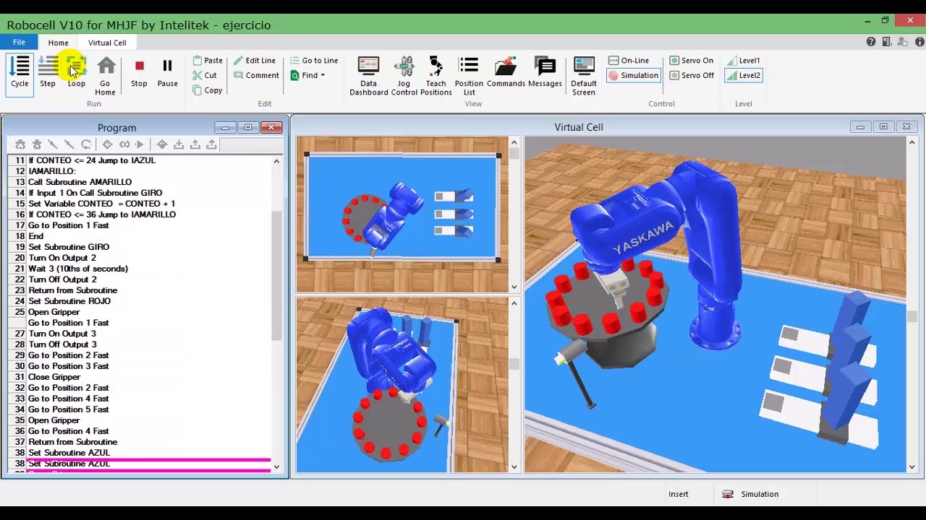
Task: Start Loop run mode
Action: [x=76, y=72]
